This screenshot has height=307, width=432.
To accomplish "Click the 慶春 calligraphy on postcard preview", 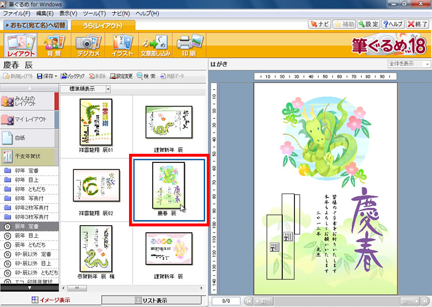I will [367, 229].
